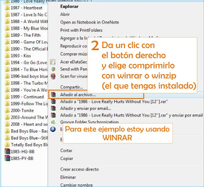Click the folder icon for 1987 - Heartbeat
Screen dimensions: 204x187
7,8
